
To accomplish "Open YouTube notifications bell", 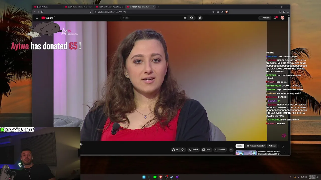I will tap(275, 18).
